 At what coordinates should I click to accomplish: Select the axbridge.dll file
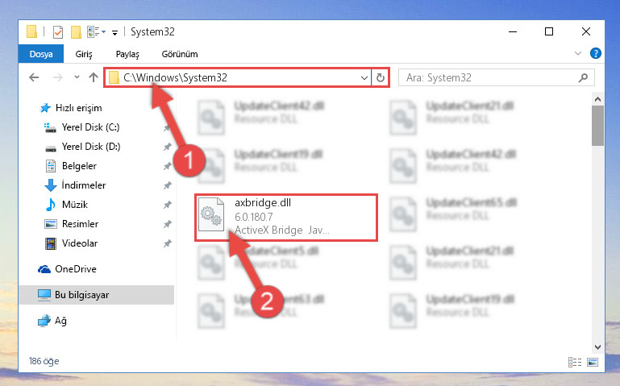click(286, 217)
